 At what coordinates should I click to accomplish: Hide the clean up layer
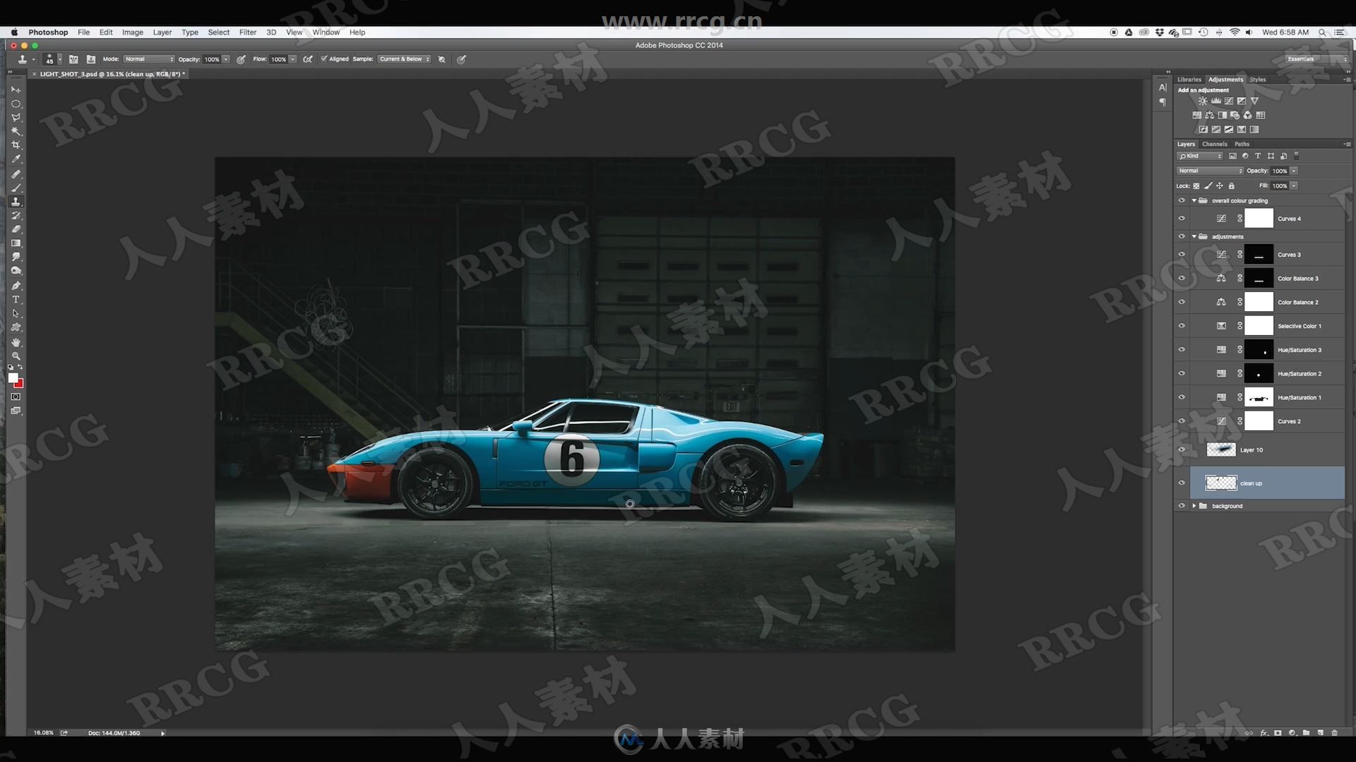[x=1182, y=483]
